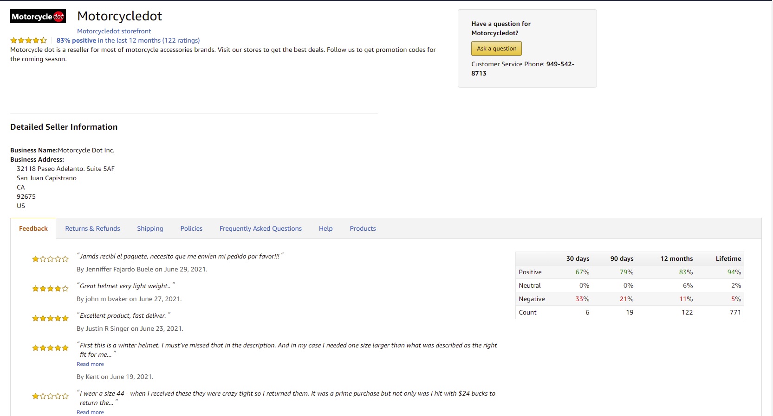
Task: Select the Feedback tab
Action: [33, 228]
